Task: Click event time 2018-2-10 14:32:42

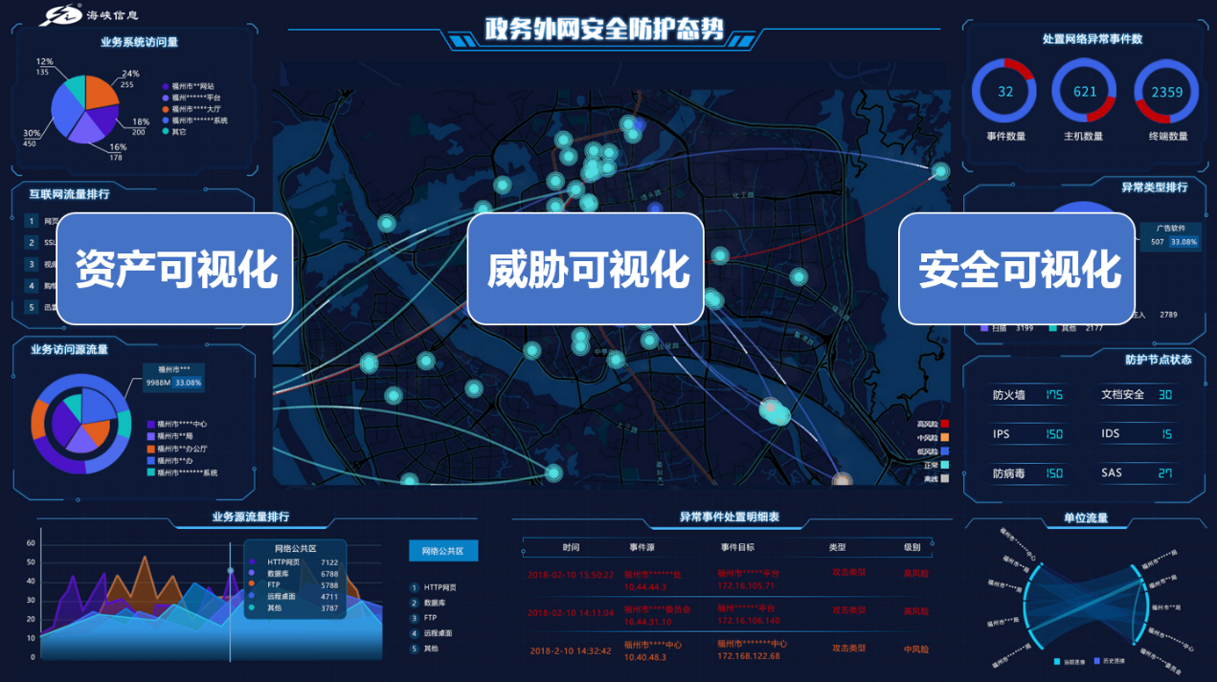Action: (571, 650)
